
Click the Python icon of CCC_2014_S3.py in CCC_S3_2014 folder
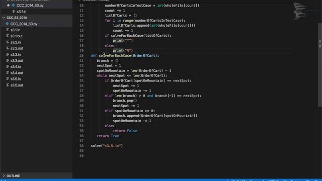7,24
